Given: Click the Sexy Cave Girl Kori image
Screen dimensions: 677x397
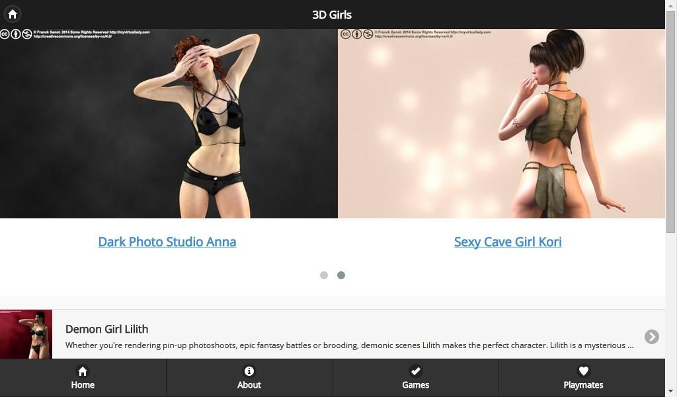Looking at the screenshot, I should click(x=501, y=124).
